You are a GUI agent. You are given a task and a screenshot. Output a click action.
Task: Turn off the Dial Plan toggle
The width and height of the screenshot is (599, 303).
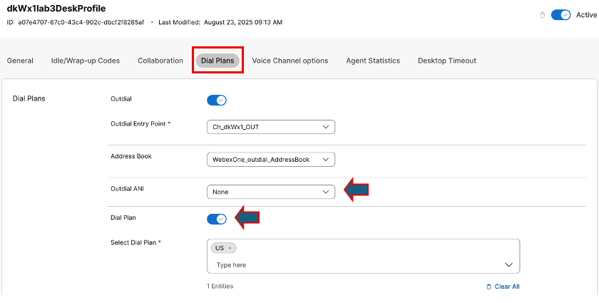click(217, 219)
